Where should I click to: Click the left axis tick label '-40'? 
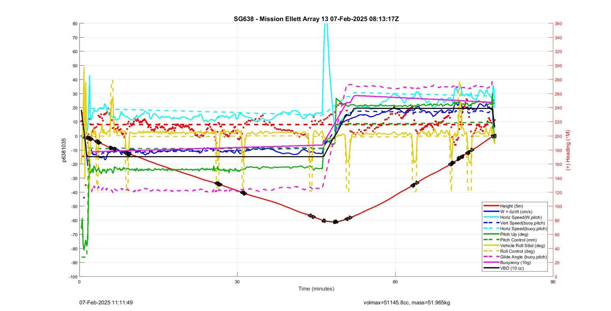pyautogui.click(x=73, y=192)
